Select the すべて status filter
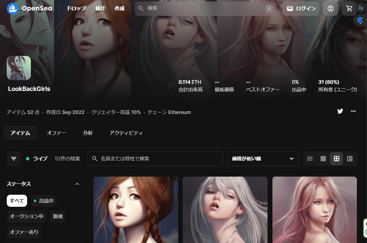 (x=17, y=201)
